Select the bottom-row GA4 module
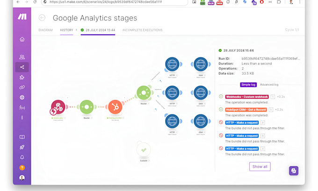Viewport: 318px width, 191px height. pos(201,121)
